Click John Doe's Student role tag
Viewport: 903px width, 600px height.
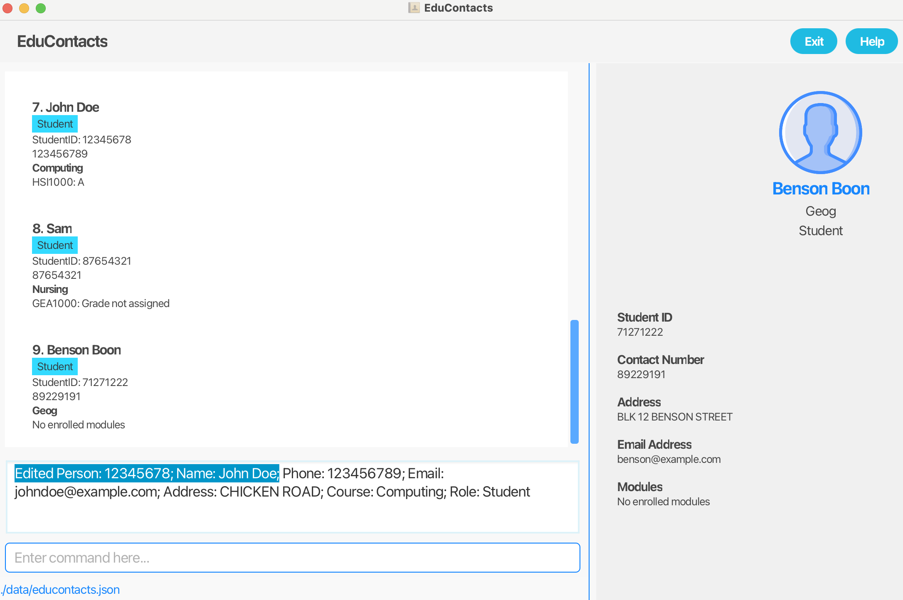(55, 124)
